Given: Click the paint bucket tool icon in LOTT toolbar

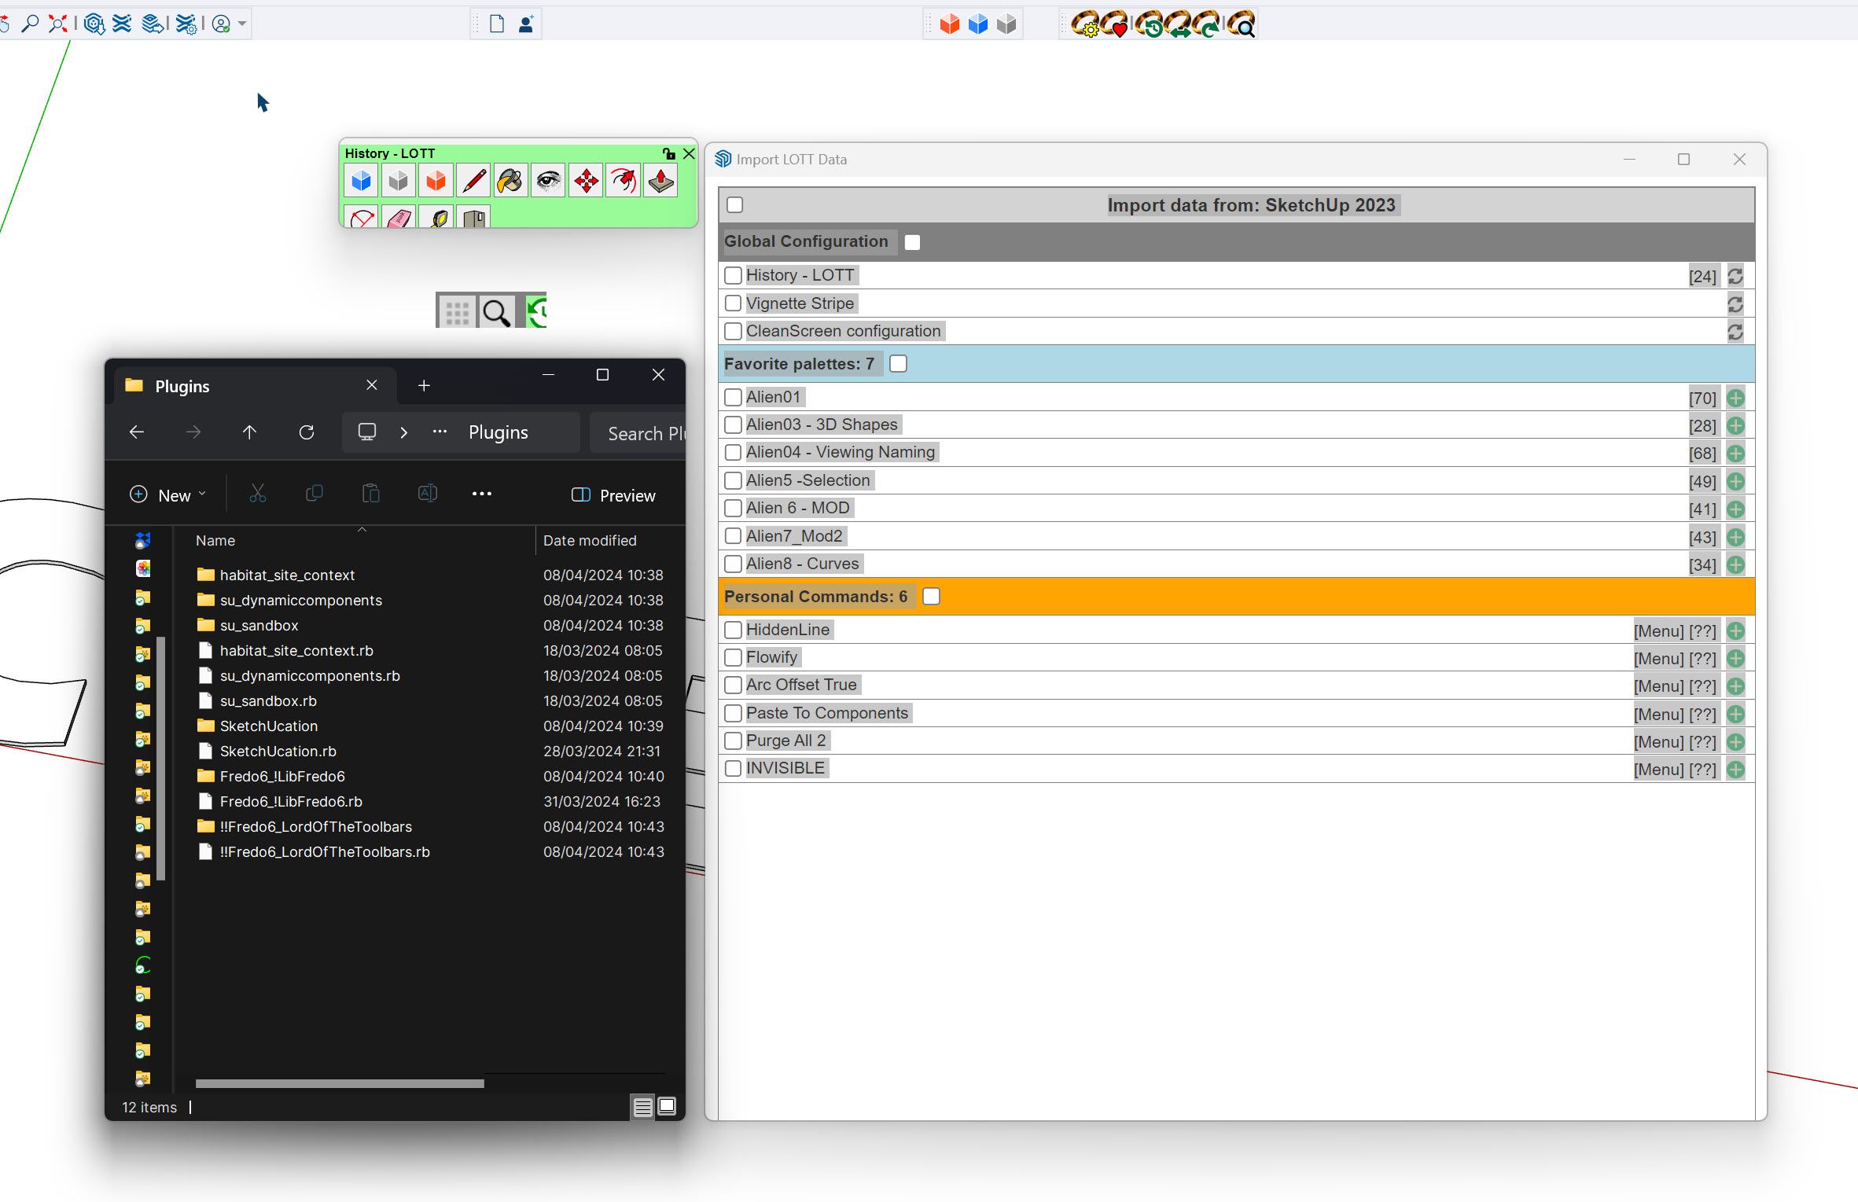Looking at the screenshot, I should (510, 178).
